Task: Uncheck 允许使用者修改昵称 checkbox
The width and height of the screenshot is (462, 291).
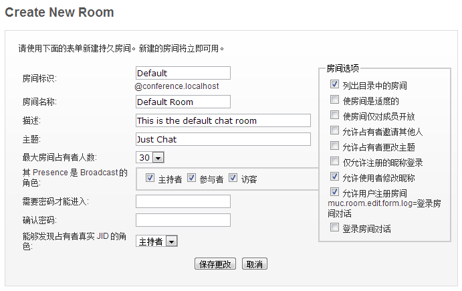Action: (334, 177)
